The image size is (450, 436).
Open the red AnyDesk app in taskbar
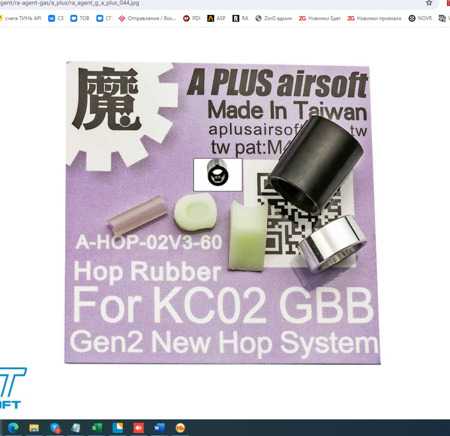(x=138, y=428)
